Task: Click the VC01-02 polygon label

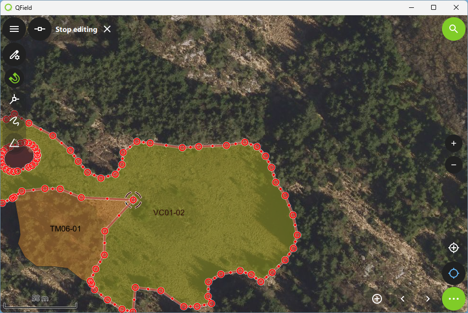Action: (x=169, y=212)
